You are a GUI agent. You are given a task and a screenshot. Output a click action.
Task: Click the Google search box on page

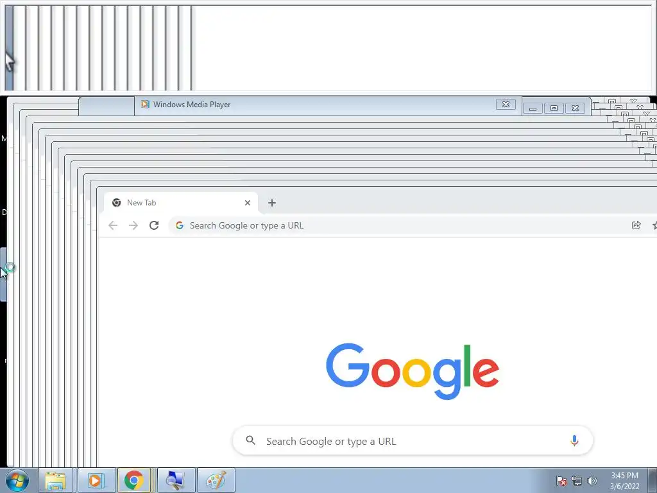tap(413, 441)
